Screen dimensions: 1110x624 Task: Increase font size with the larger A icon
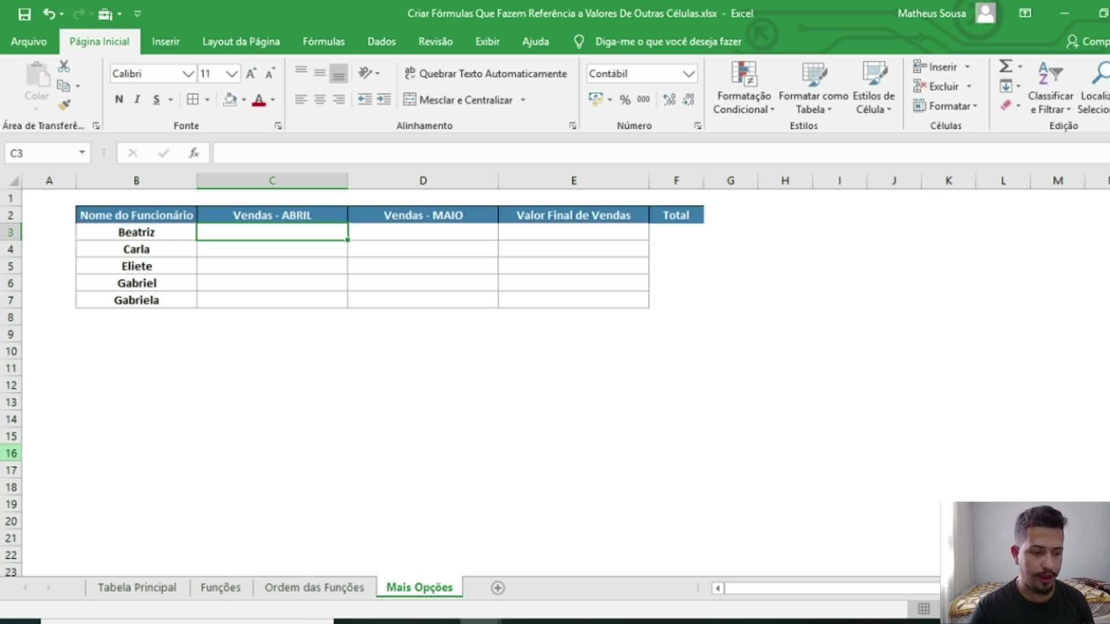pyautogui.click(x=251, y=73)
